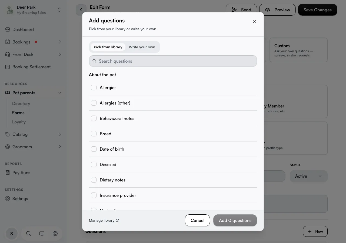Open Loyalty in the sidebar
The image size is (346, 243).
coord(19,122)
